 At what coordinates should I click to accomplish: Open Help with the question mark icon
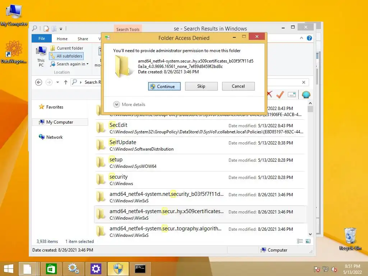(x=309, y=38)
